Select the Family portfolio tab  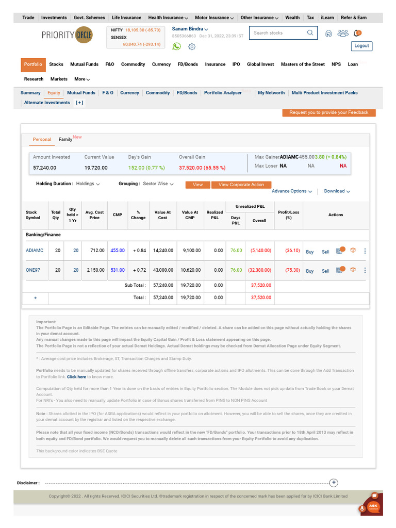65,139
